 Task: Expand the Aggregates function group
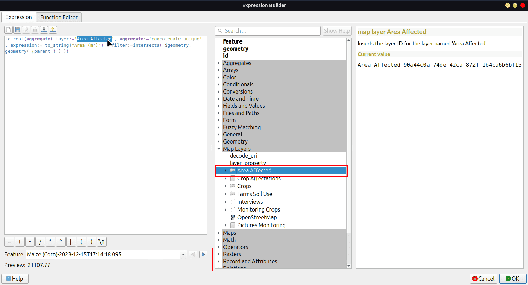(x=219, y=63)
